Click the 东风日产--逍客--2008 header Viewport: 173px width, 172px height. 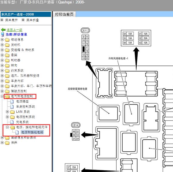tap(26, 14)
